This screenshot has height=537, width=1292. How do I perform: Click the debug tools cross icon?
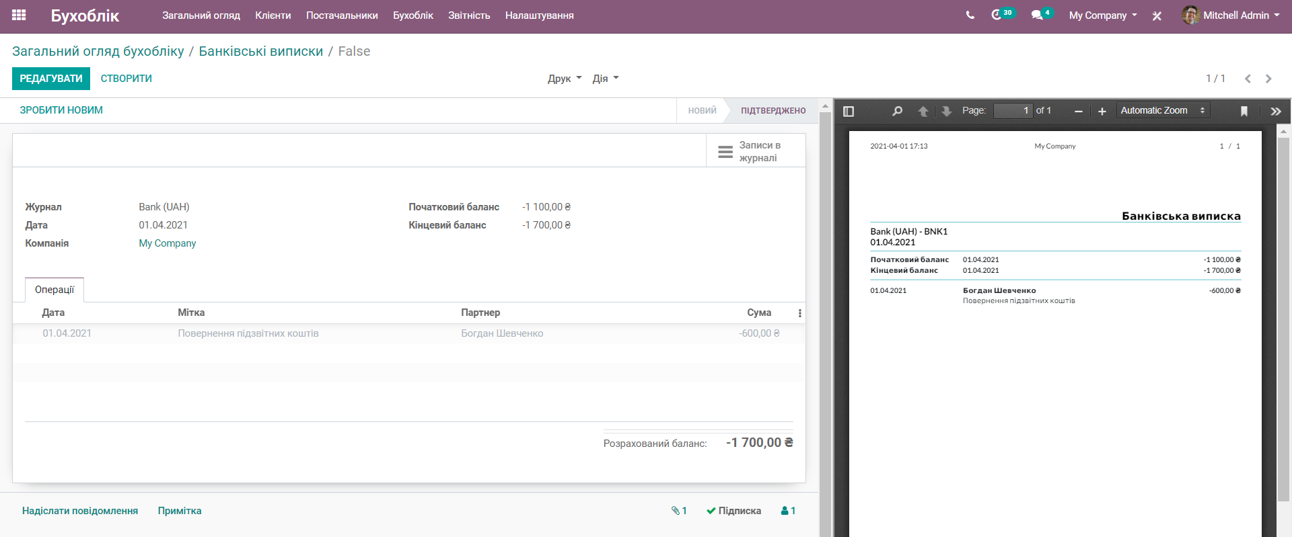click(x=1157, y=15)
